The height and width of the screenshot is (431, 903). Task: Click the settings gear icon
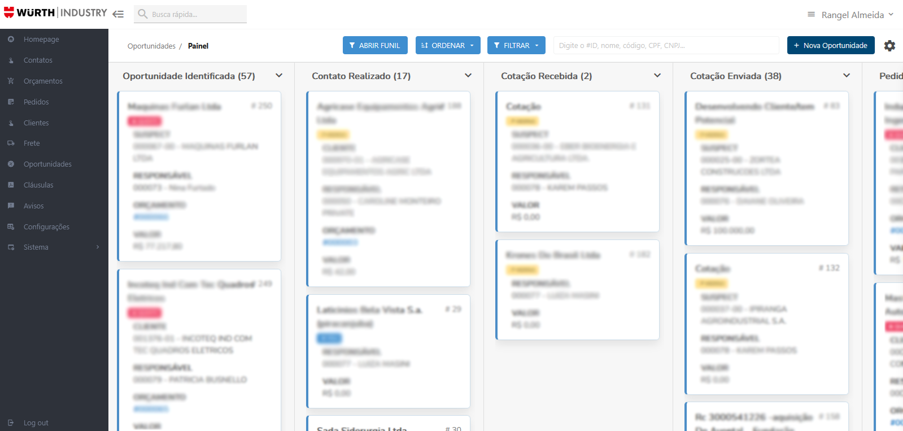coord(889,46)
